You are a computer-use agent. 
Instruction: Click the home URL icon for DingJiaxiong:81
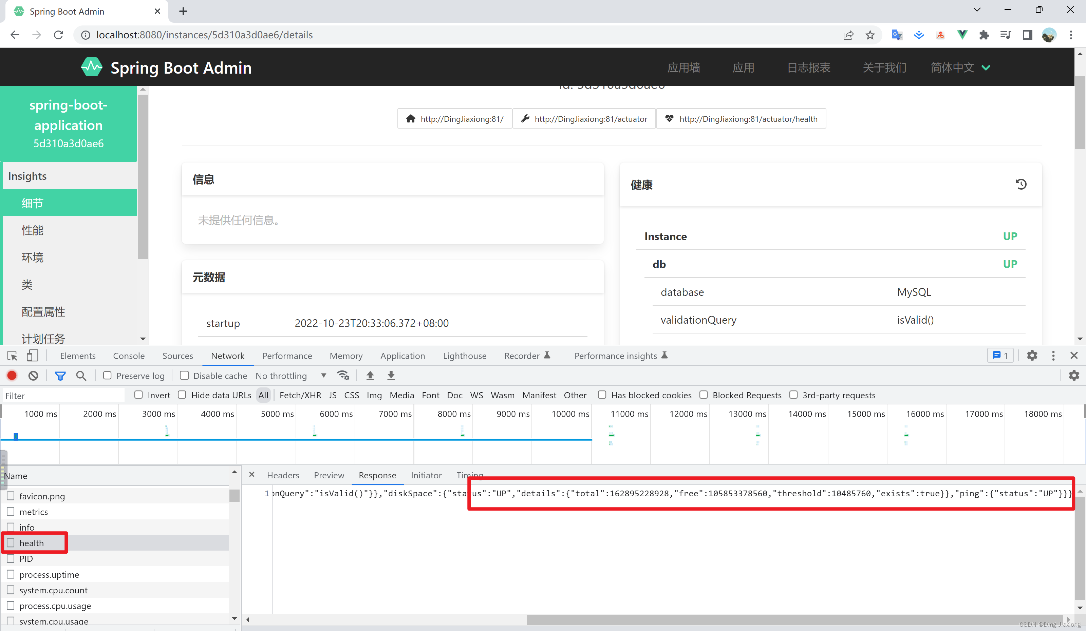pos(412,119)
